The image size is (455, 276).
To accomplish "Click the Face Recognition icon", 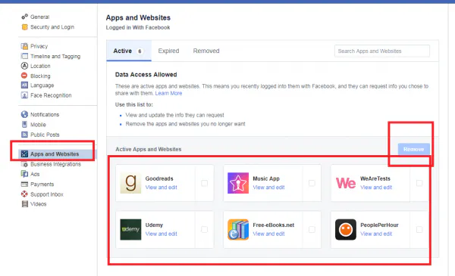I will [x=25, y=95].
